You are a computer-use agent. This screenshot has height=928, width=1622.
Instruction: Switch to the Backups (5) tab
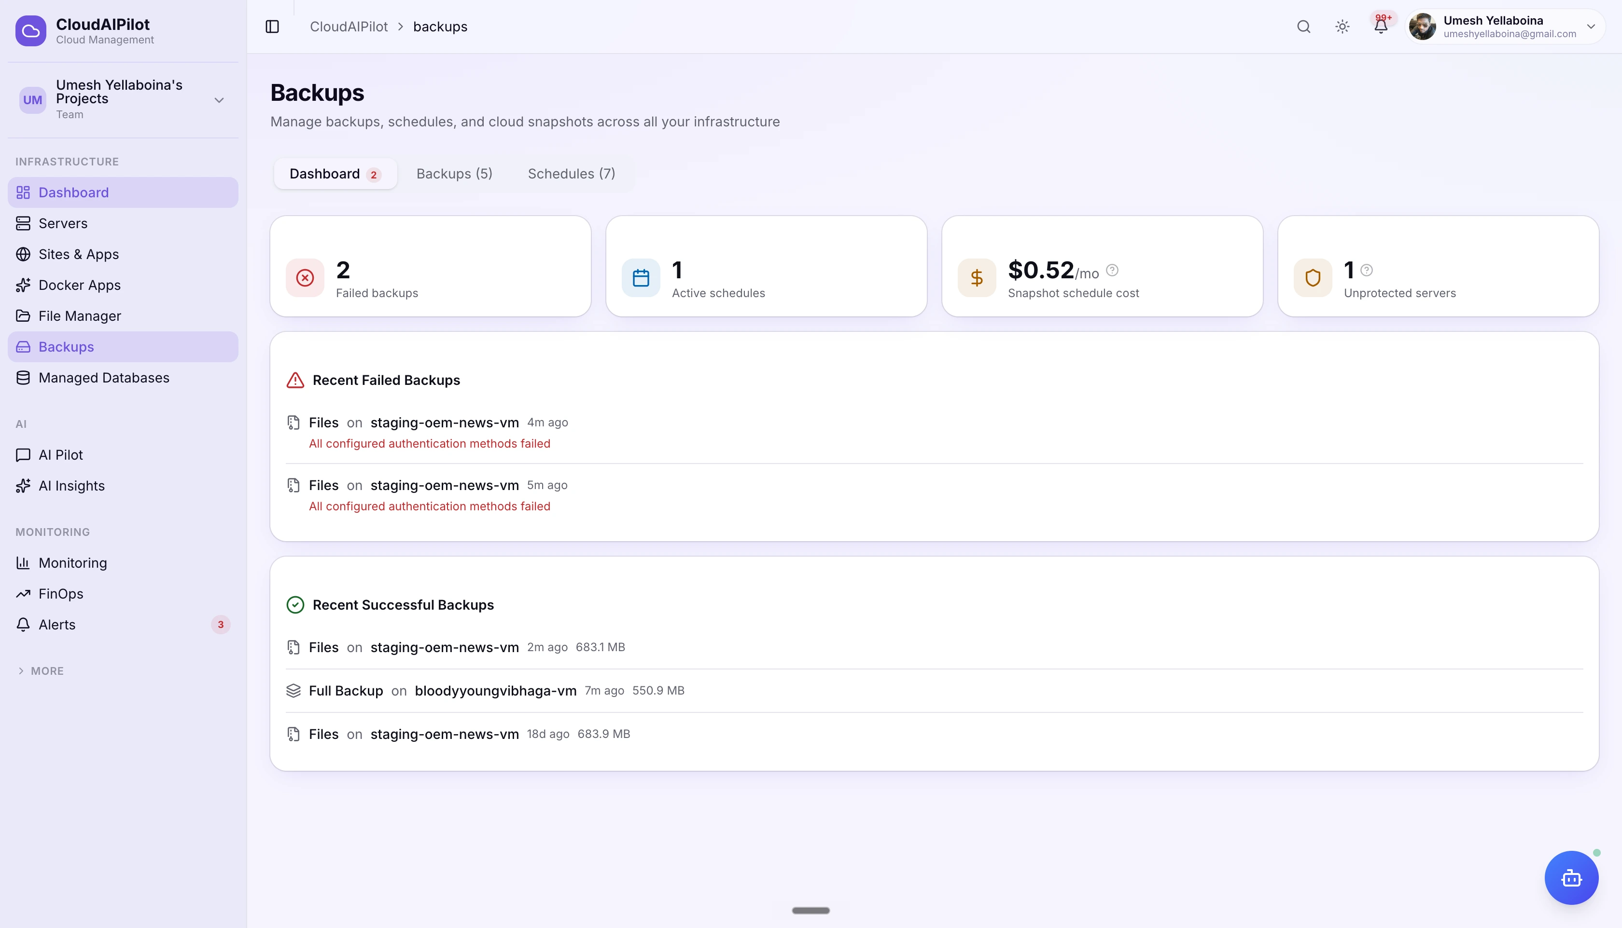pos(454,174)
